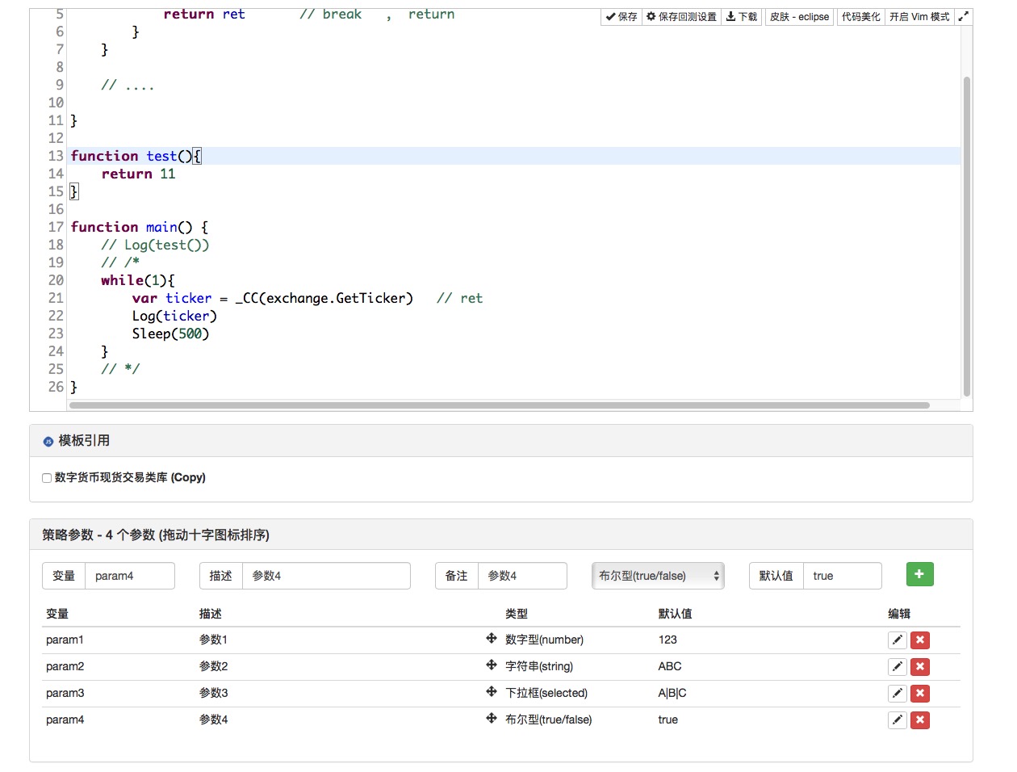Click the 描述 input field containing 参数4

pyautogui.click(x=326, y=576)
